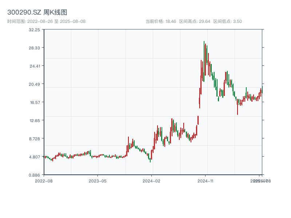Click the lowest green candle before 2024-02
The image size is (291, 218).
click(150, 160)
